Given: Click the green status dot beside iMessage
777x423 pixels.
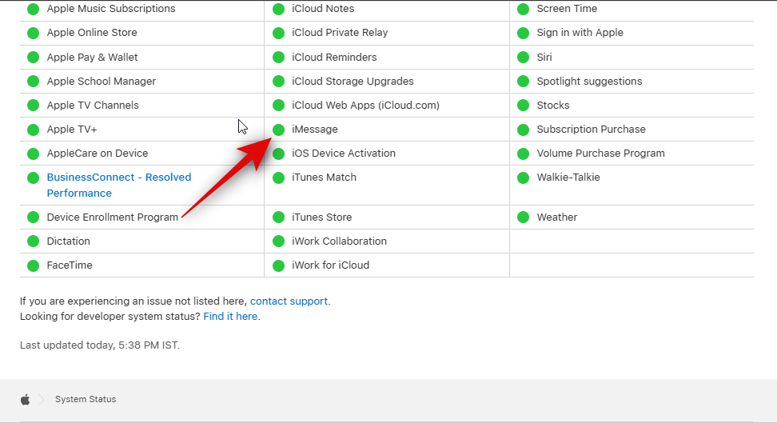Looking at the screenshot, I should (278, 130).
